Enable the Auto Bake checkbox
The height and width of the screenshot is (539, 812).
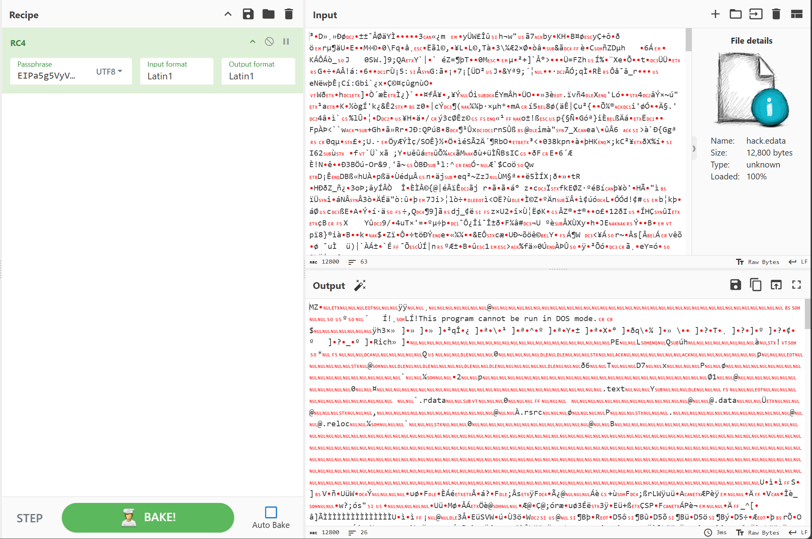tap(271, 512)
